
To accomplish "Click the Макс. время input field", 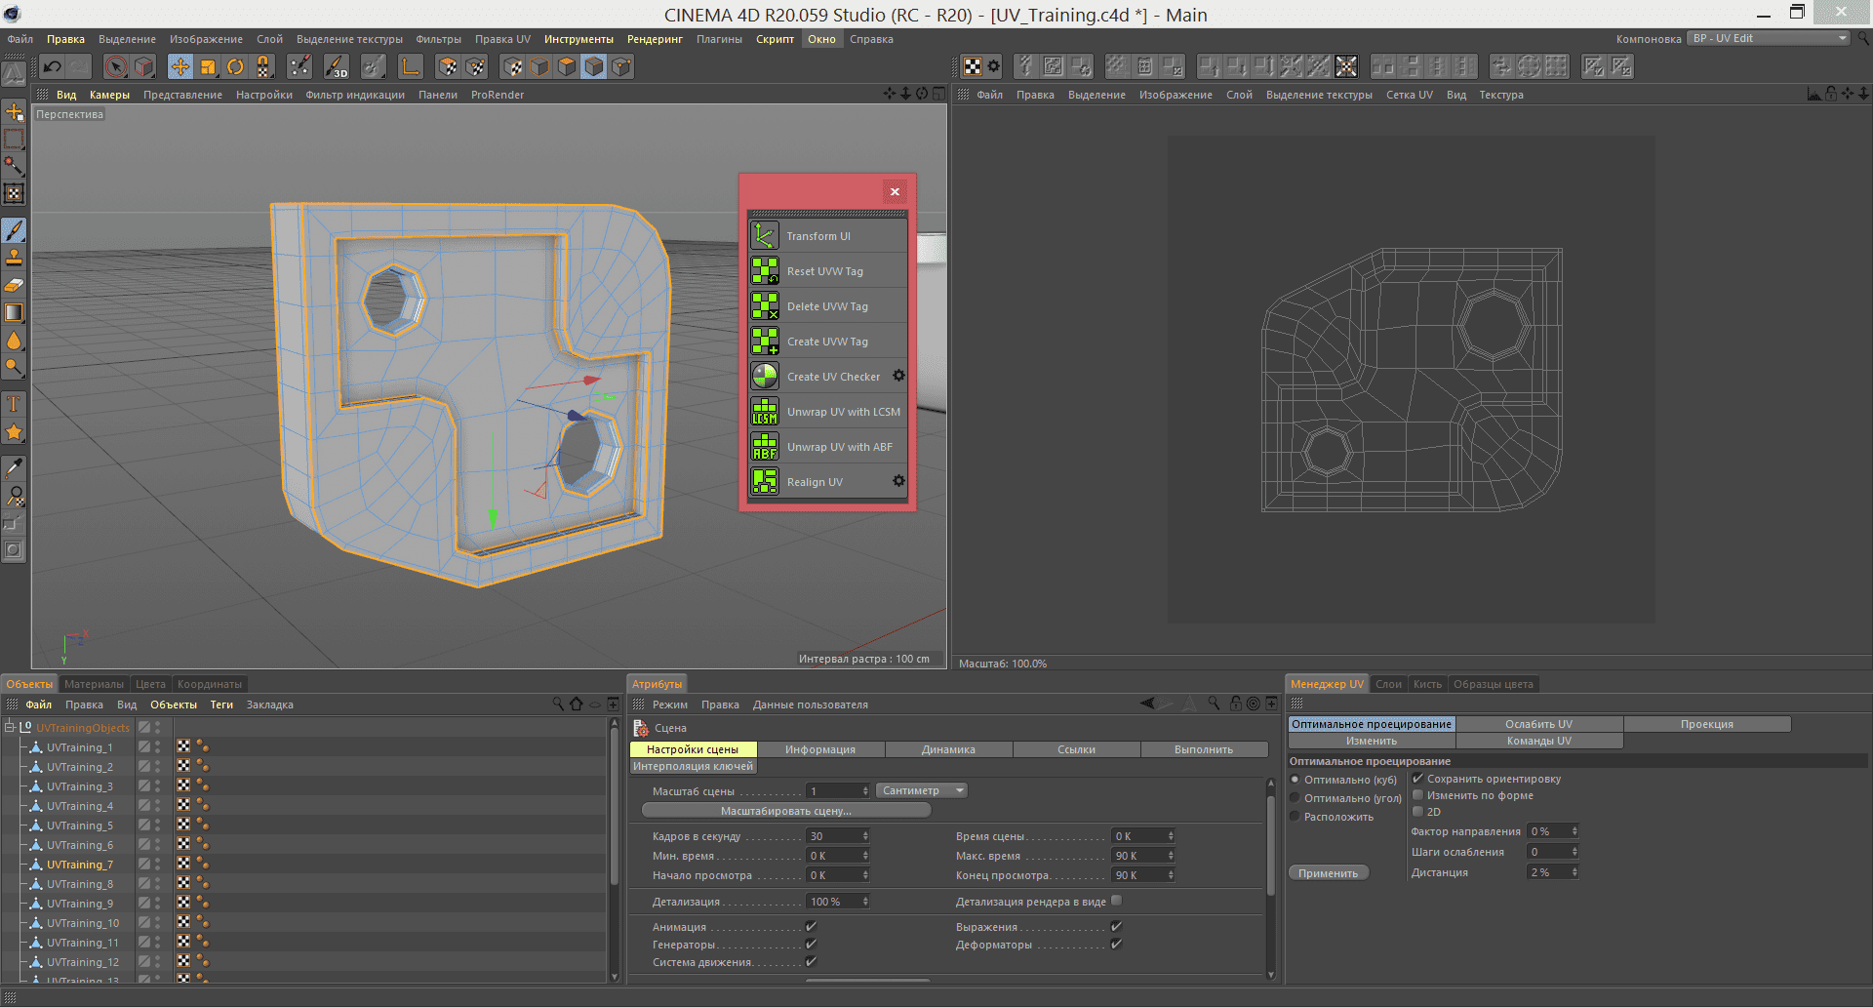I will (1143, 856).
